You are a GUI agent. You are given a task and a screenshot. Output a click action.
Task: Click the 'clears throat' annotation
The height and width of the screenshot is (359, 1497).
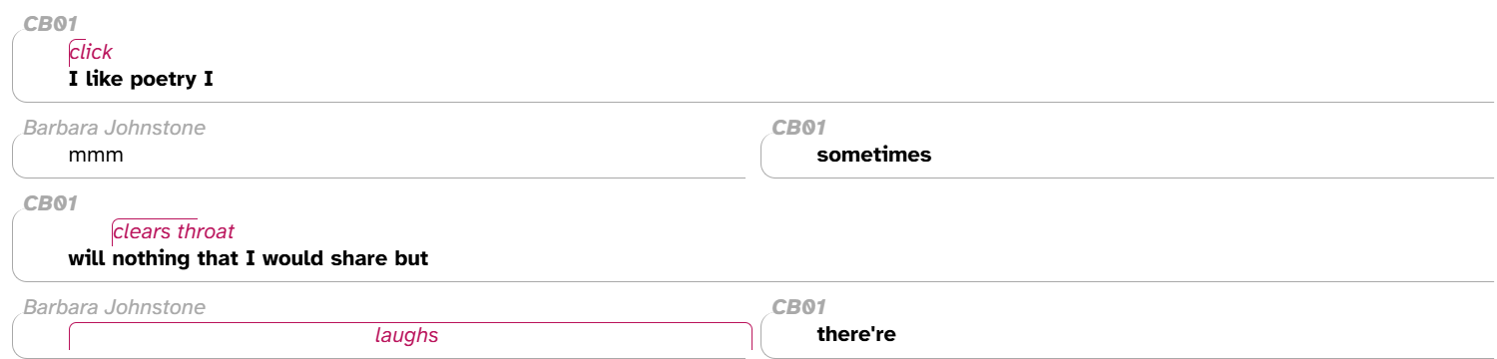pyautogui.click(x=174, y=231)
